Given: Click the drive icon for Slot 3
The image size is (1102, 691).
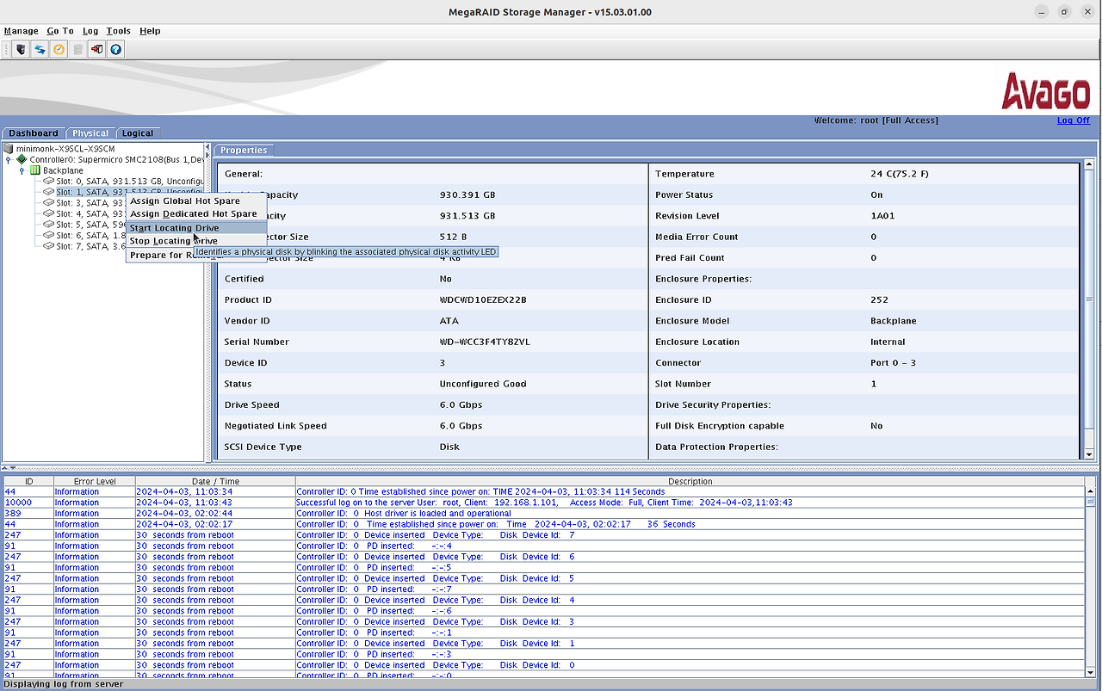Looking at the screenshot, I should (x=49, y=202).
